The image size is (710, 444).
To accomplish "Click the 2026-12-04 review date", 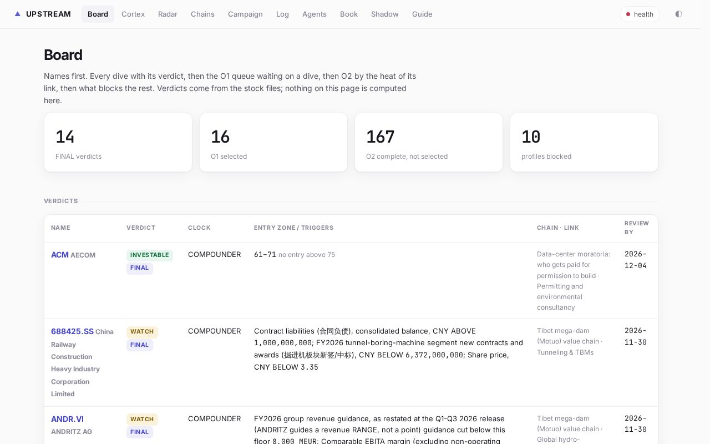I will [636, 260].
